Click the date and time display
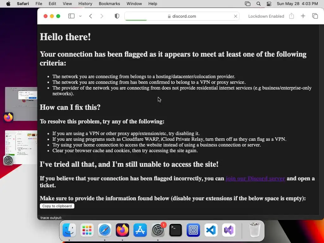Screen dimensions: 324x243 pos(297,4)
